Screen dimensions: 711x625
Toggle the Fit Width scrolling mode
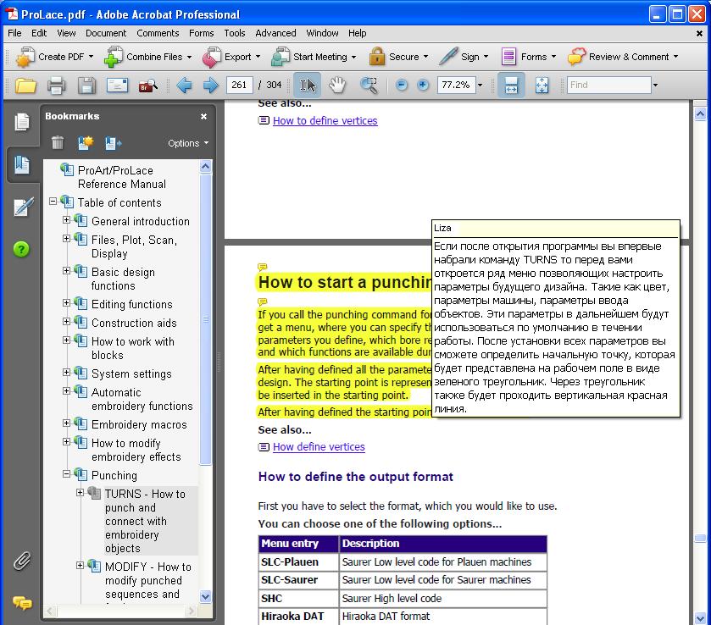coord(510,85)
